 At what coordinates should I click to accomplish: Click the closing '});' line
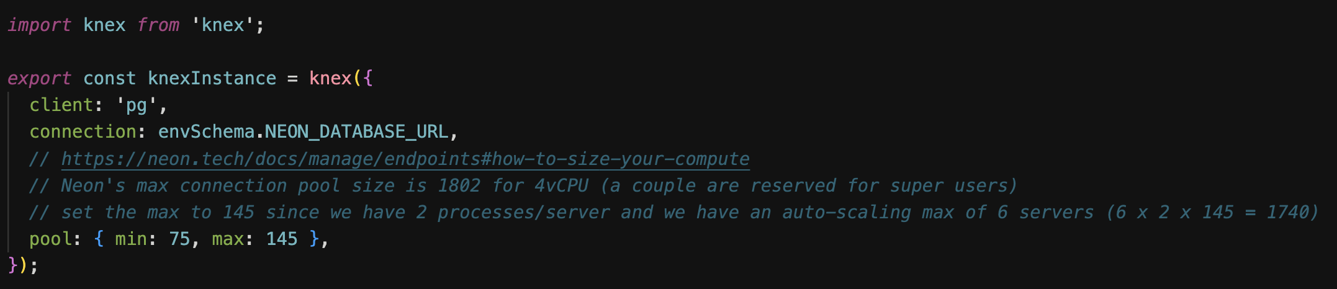pos(23,265)
